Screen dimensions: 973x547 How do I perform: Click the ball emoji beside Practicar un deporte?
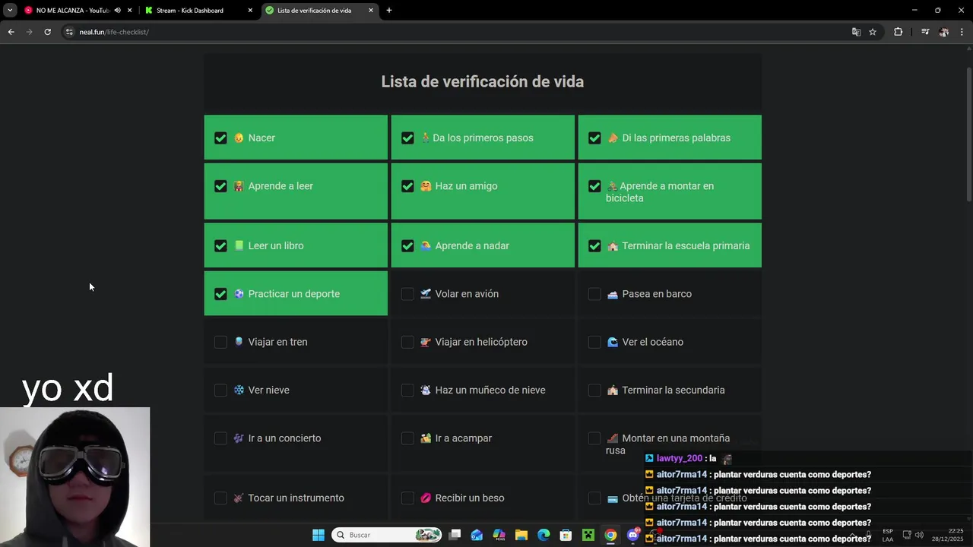[x=239, y=293]
